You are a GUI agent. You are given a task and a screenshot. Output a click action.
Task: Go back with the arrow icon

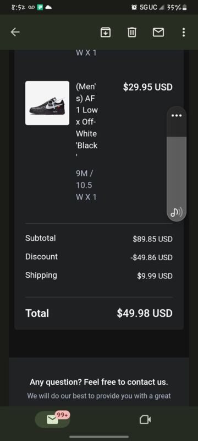pyautogui.click(x=15, y=33)
